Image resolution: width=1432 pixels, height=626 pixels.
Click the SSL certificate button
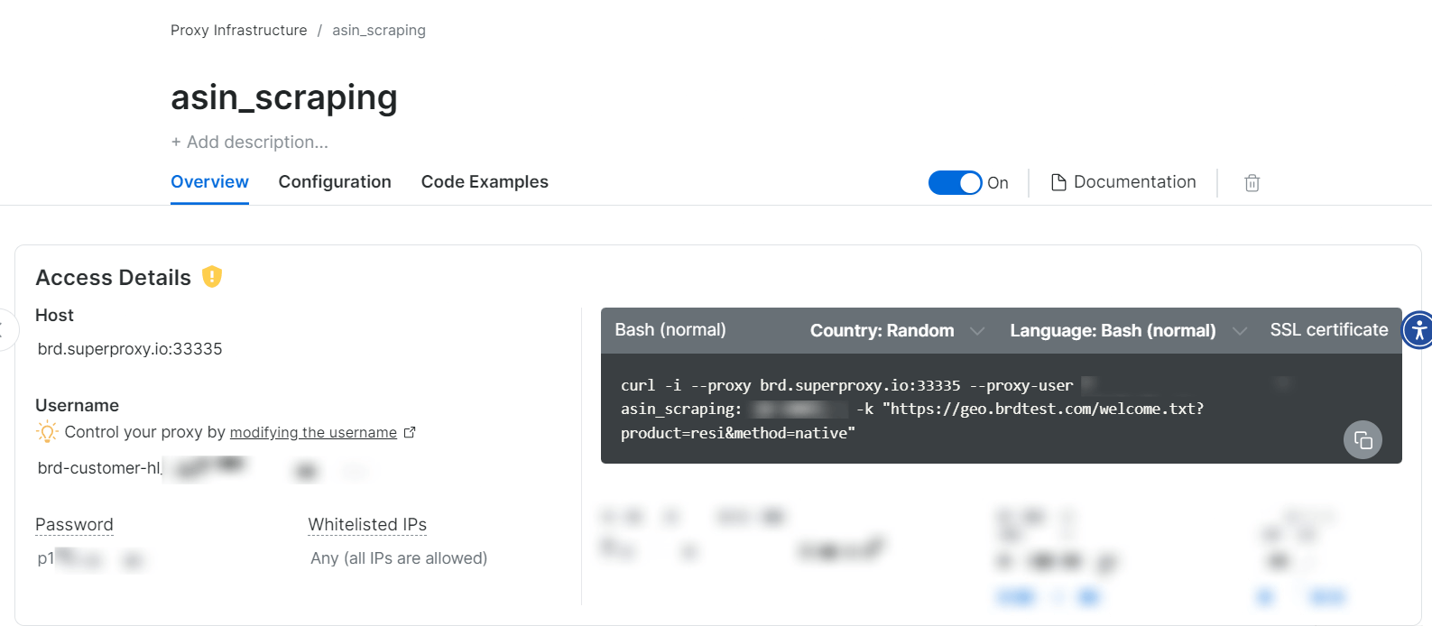pos(1328,330)
